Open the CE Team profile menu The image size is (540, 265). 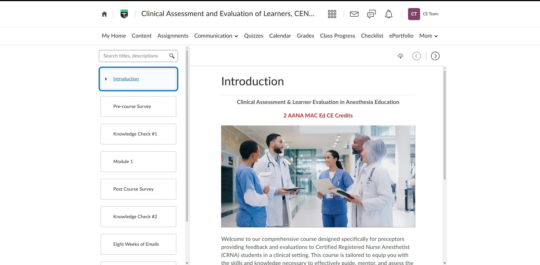coord(423,14)
